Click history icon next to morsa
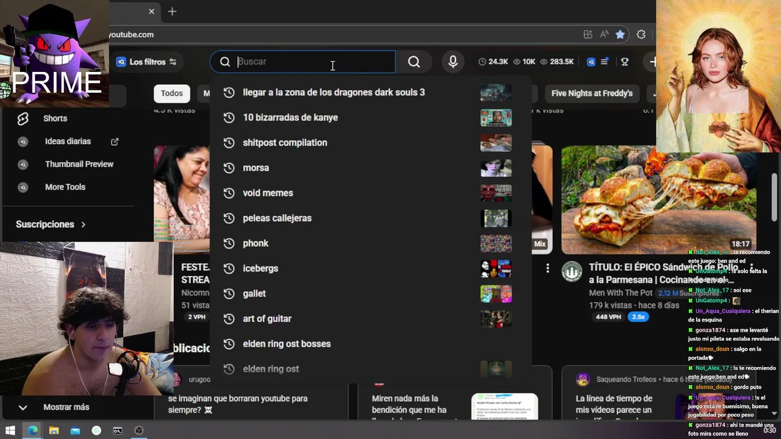This screenshot has height=439, width=781. (229, 168)
